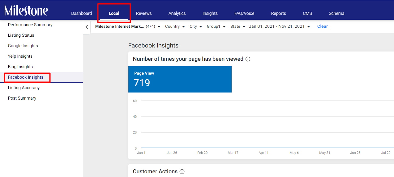Expand the Milestone Internet Mark... (4/4) dropdown

[x=128, y=27]
